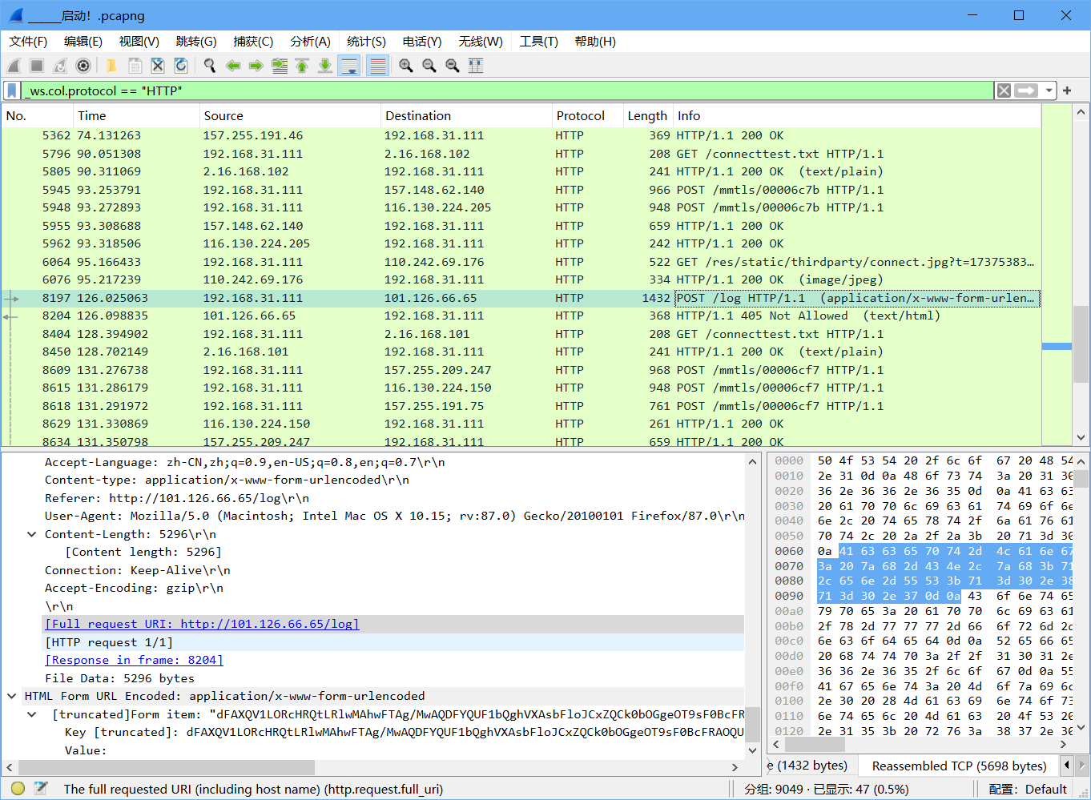
Task: Click the display filter bookmark icon
Action: tap(12, 90)
